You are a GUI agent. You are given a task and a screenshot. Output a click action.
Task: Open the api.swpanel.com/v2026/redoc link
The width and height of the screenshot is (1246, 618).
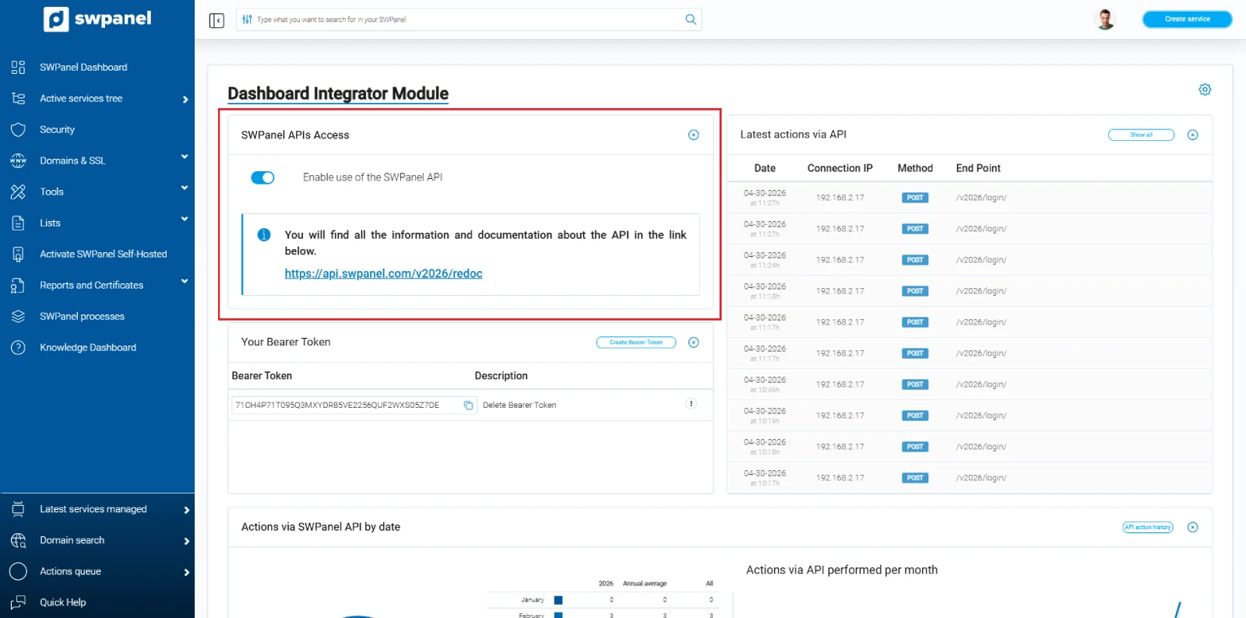(x=383, y=274)
